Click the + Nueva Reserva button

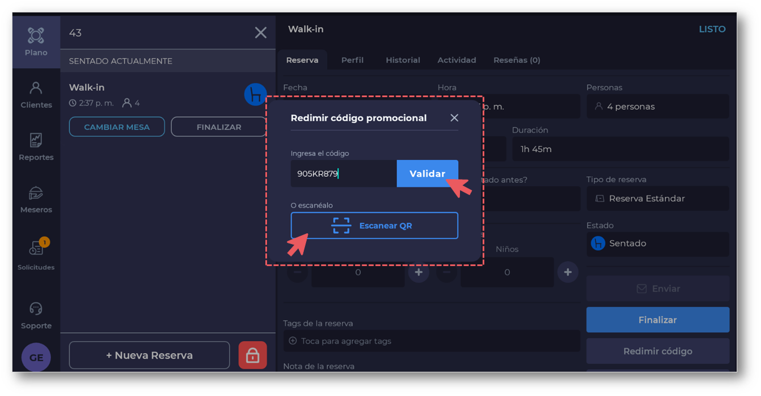tap(149, 355)
